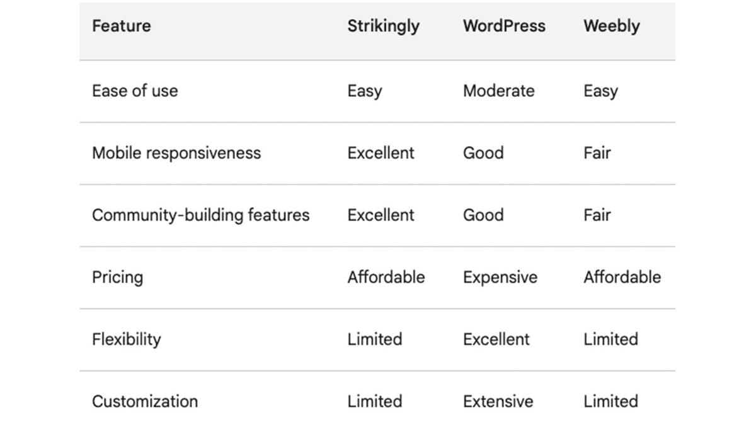Click the Pricing row label
756x425 pixels.
click(117, 277)
